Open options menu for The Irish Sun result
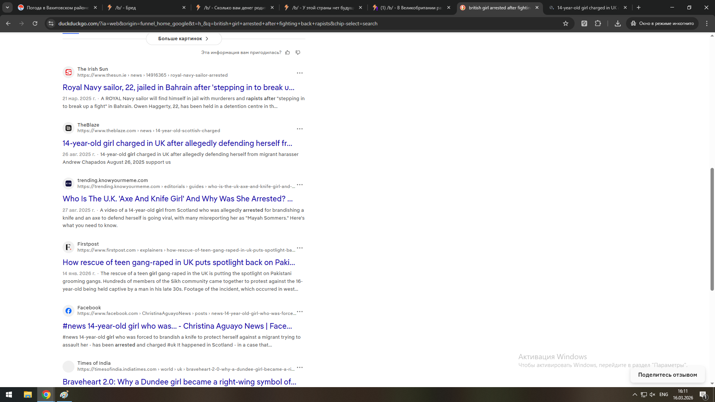The image size is (715, 402). (x=300, y=73)
